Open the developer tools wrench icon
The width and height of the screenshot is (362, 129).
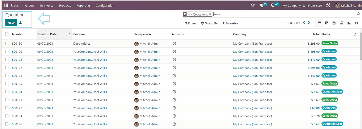click(328, 5)
